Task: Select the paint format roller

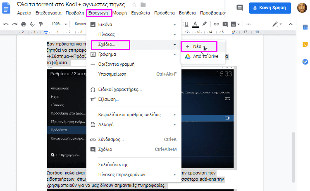Action: pos(41,24)
